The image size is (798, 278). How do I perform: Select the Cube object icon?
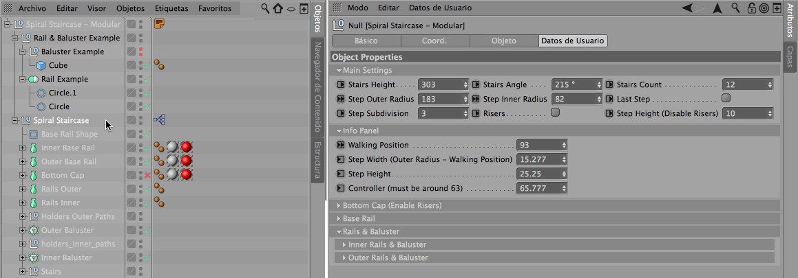41,65
